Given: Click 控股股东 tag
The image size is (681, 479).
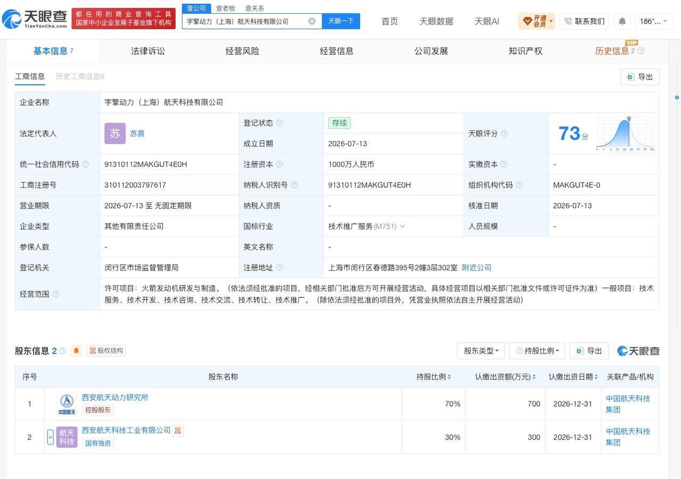Looking at the screenshot, I should pos(98,410).
